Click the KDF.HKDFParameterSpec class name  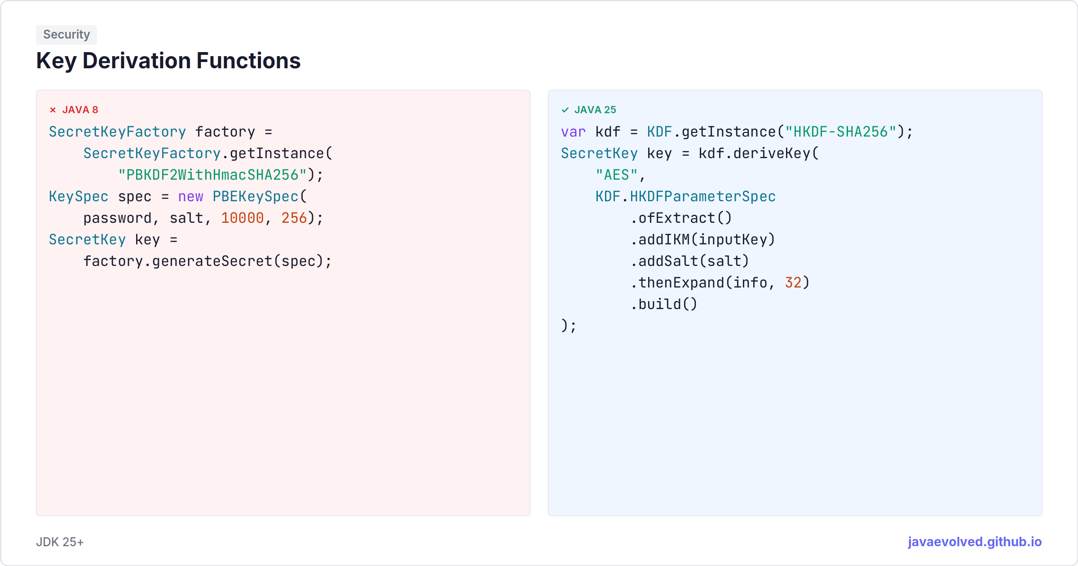pyautogui.click(x=685, y=196)
